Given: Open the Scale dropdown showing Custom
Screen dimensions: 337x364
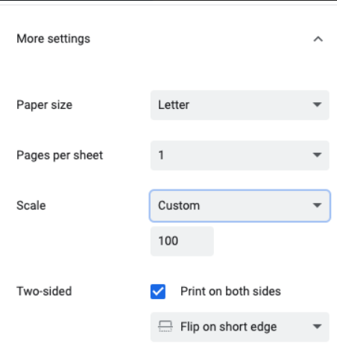Looking at the screenshot, I should (240, 206).
